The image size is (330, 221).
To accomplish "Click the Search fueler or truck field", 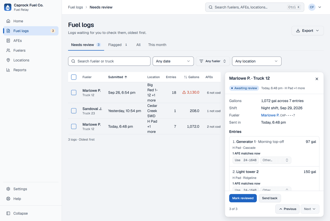I will (x=109, y=61).
